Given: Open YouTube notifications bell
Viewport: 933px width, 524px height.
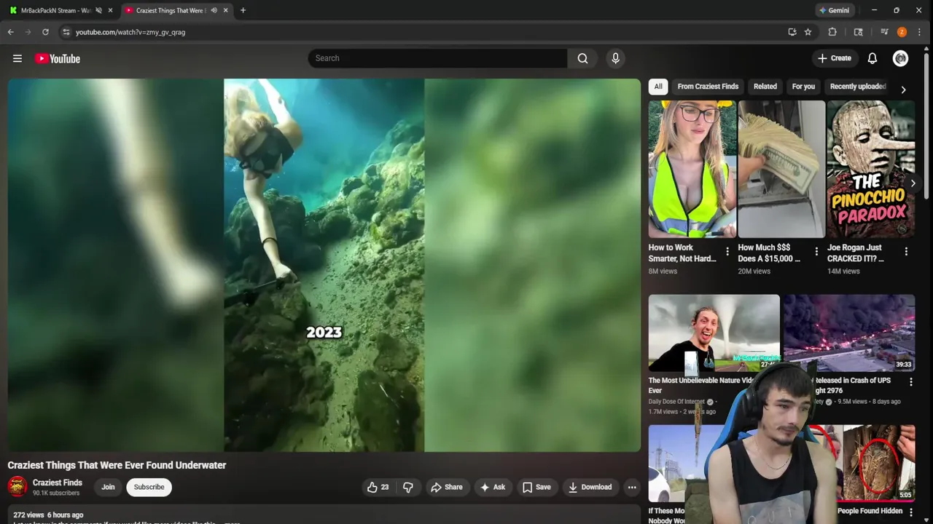Looking at the screenshot, I should (x=872, y=58).
